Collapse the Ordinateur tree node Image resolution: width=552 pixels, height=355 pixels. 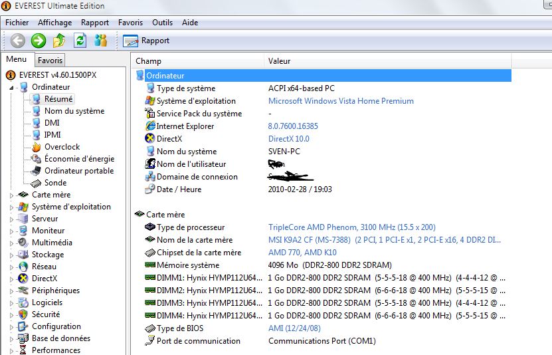click(11, 87)
